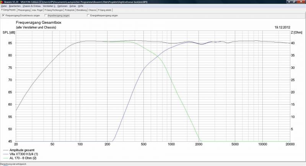Switch to the Phasengang tab
The image size is (306, 166).
click(24, 10)
